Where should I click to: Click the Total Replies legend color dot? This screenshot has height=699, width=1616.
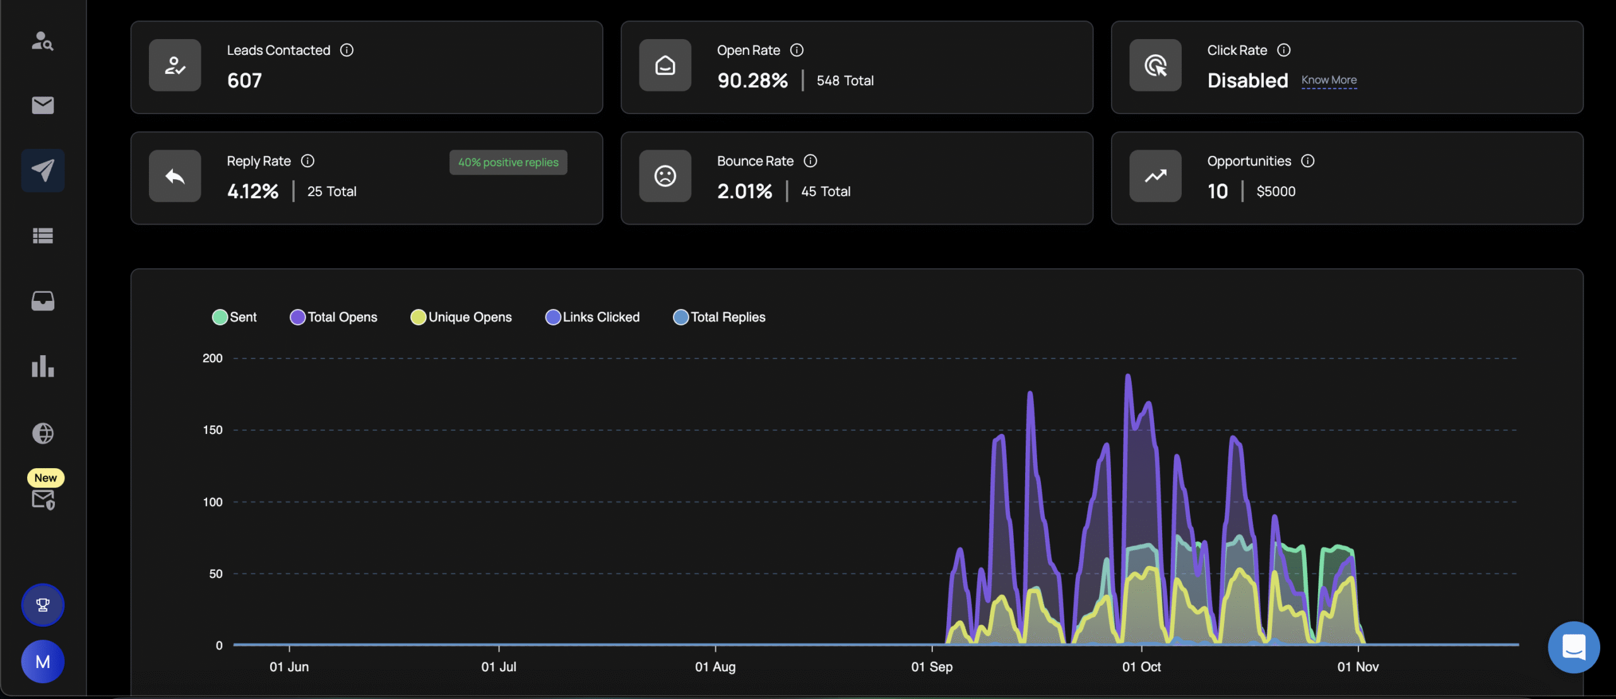pos(680,317)
